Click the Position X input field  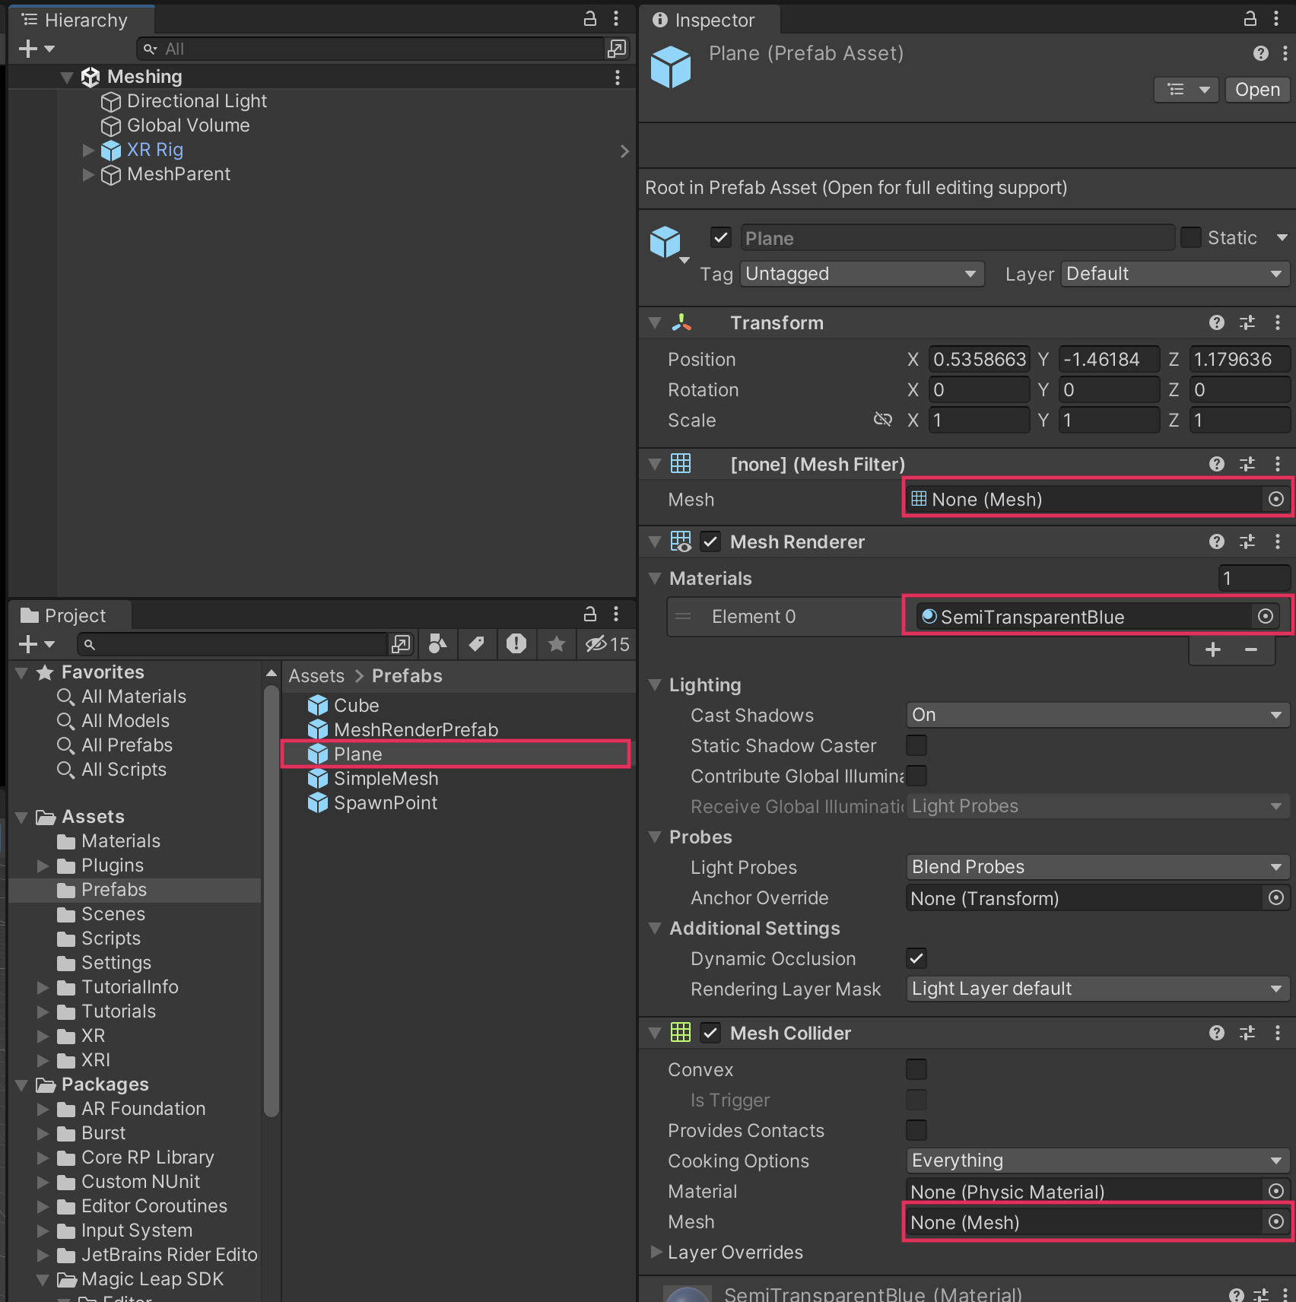coord(978,359)
